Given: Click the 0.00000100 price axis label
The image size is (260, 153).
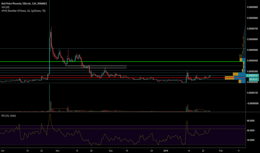Looking at the screenshot, I should 252,93.
